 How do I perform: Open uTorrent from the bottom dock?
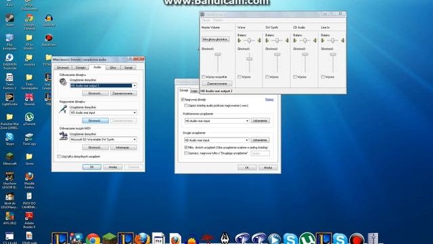tap(307, 239)
